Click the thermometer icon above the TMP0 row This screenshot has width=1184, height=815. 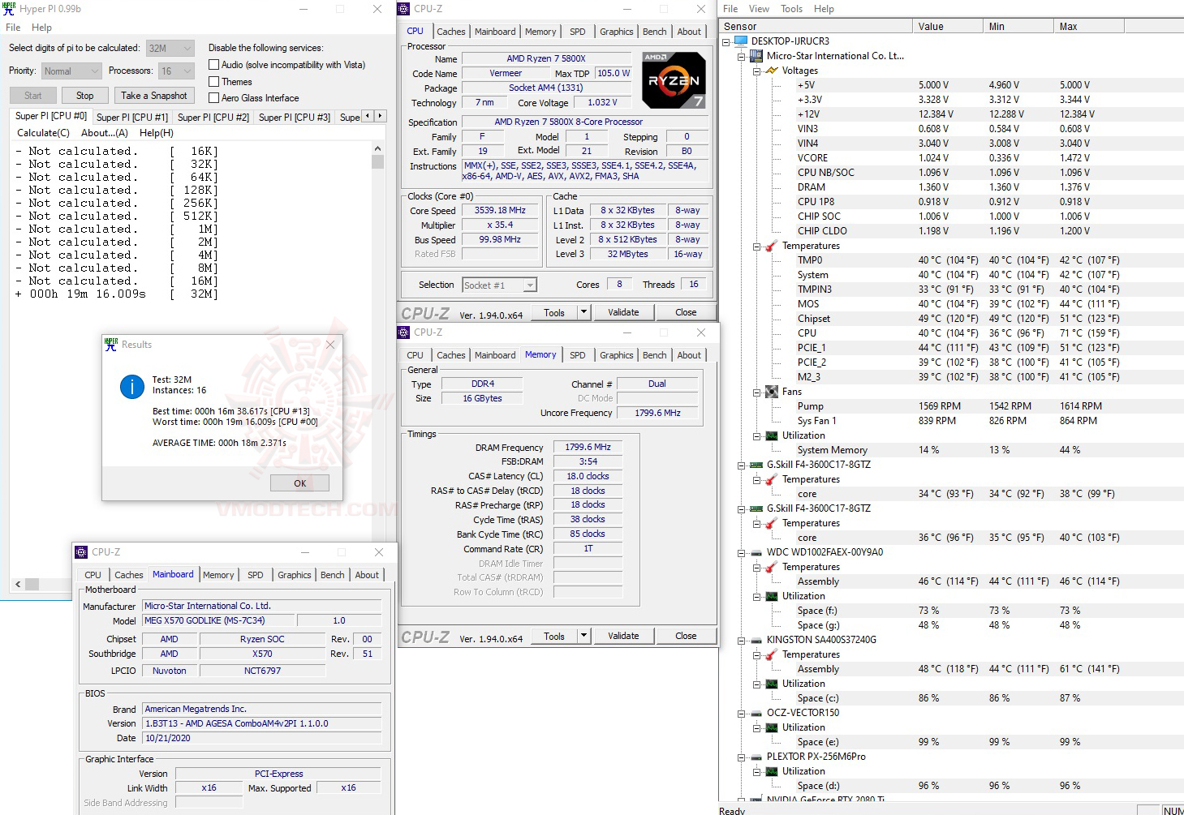772,246
